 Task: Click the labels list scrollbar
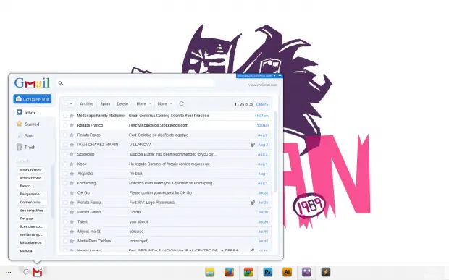tap(52, 191)
